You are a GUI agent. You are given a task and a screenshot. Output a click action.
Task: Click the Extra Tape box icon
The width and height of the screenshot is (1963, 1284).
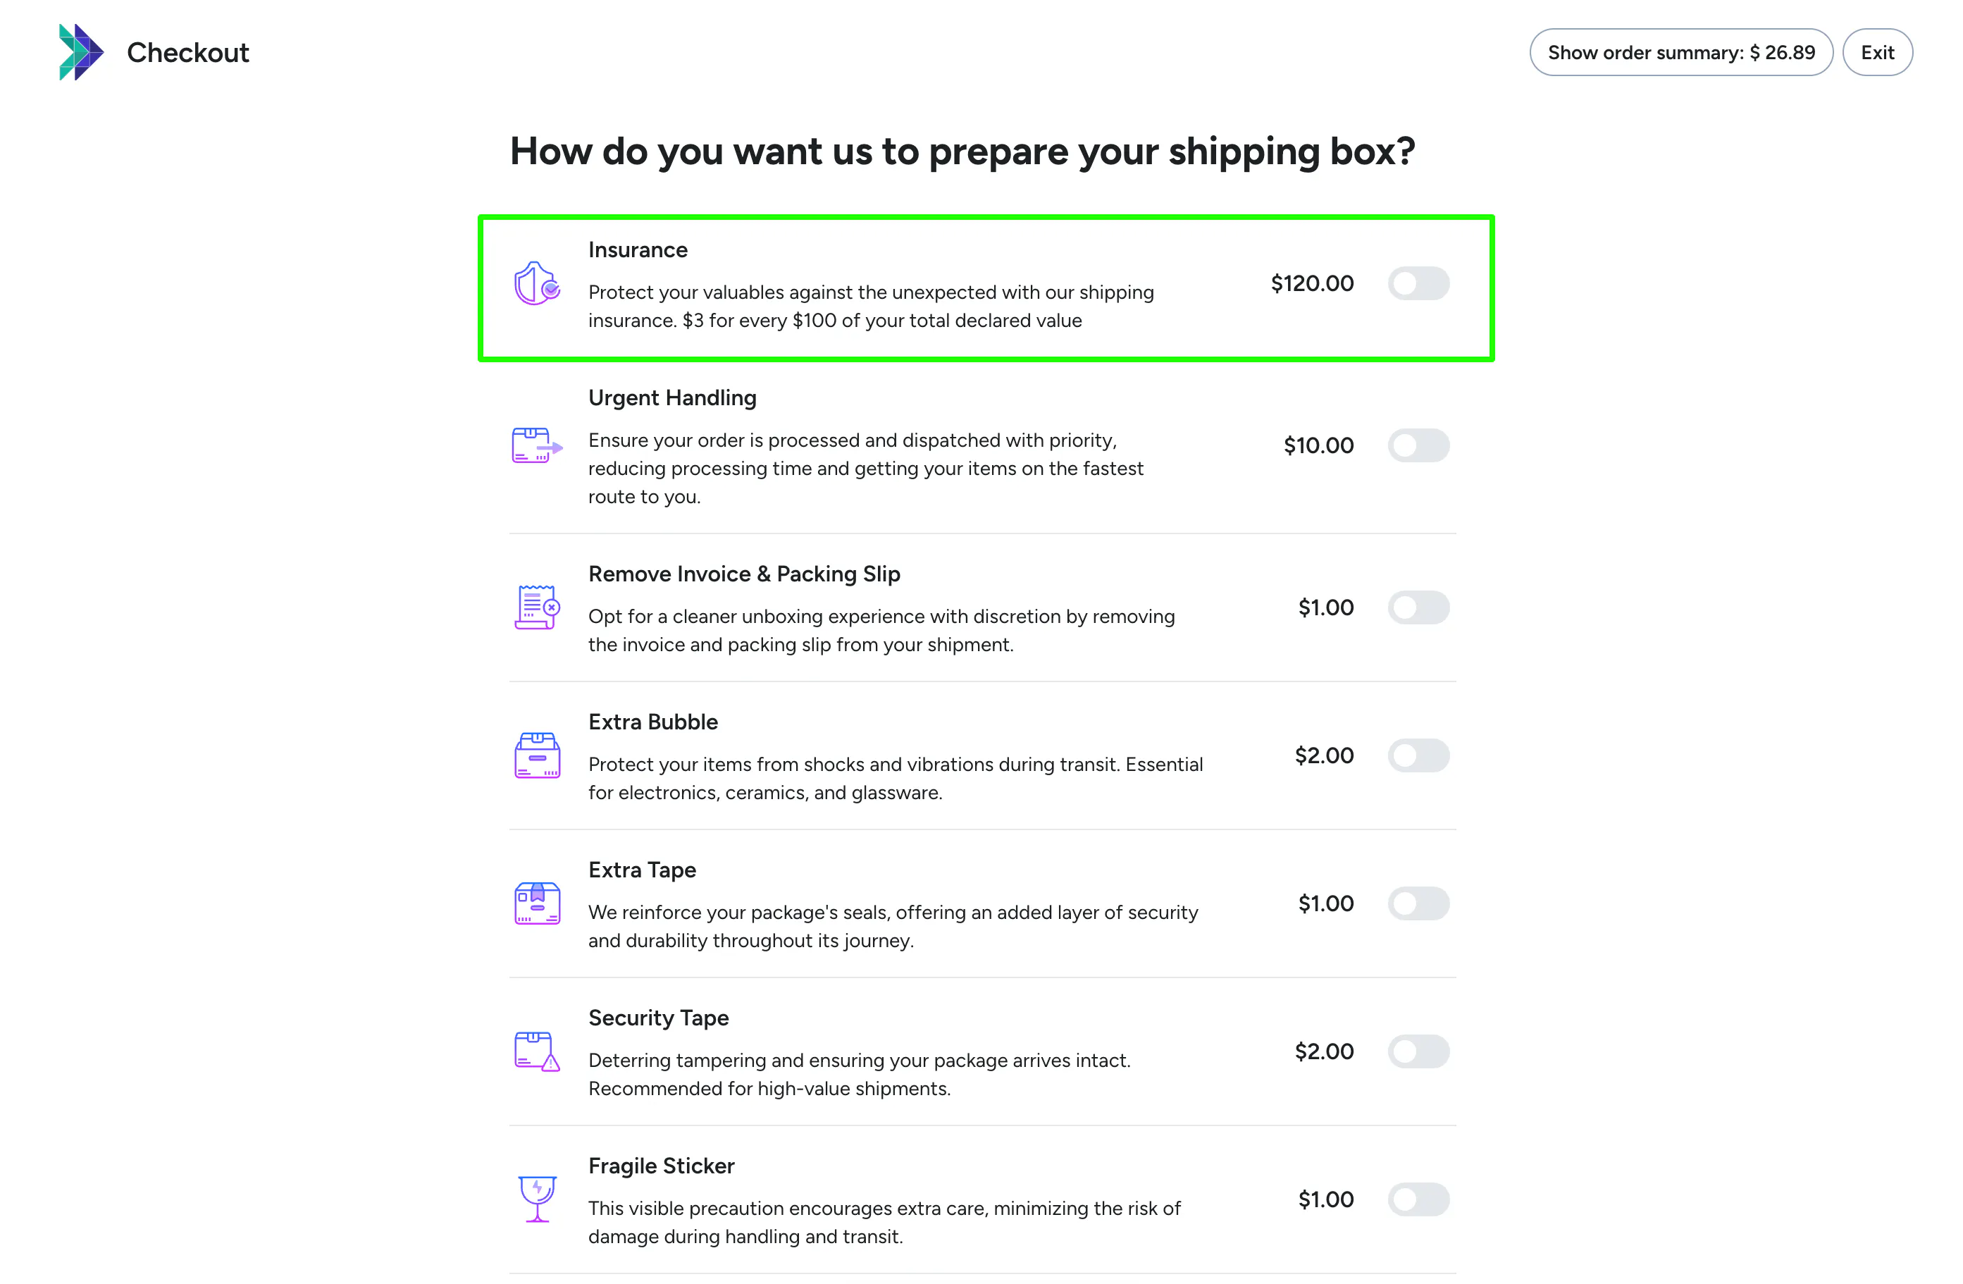(537, 903)
